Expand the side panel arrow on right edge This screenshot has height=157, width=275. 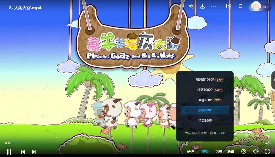(x=274, y=80)
